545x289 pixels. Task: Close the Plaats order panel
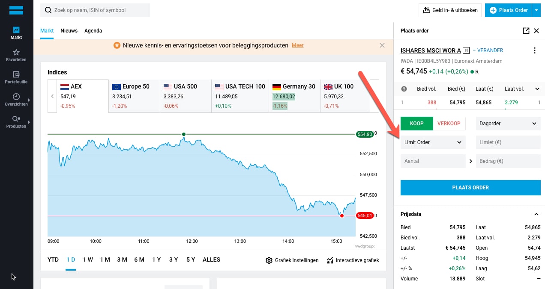536,31
